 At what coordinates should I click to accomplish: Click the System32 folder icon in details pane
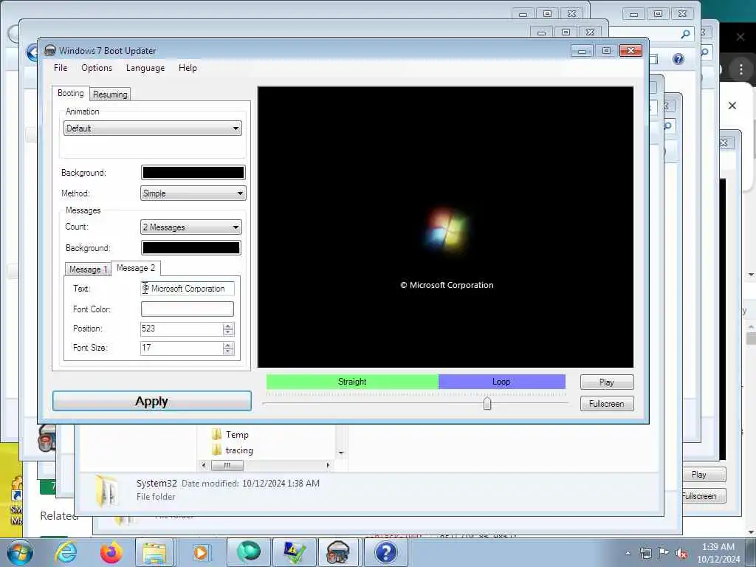point(106,491)
